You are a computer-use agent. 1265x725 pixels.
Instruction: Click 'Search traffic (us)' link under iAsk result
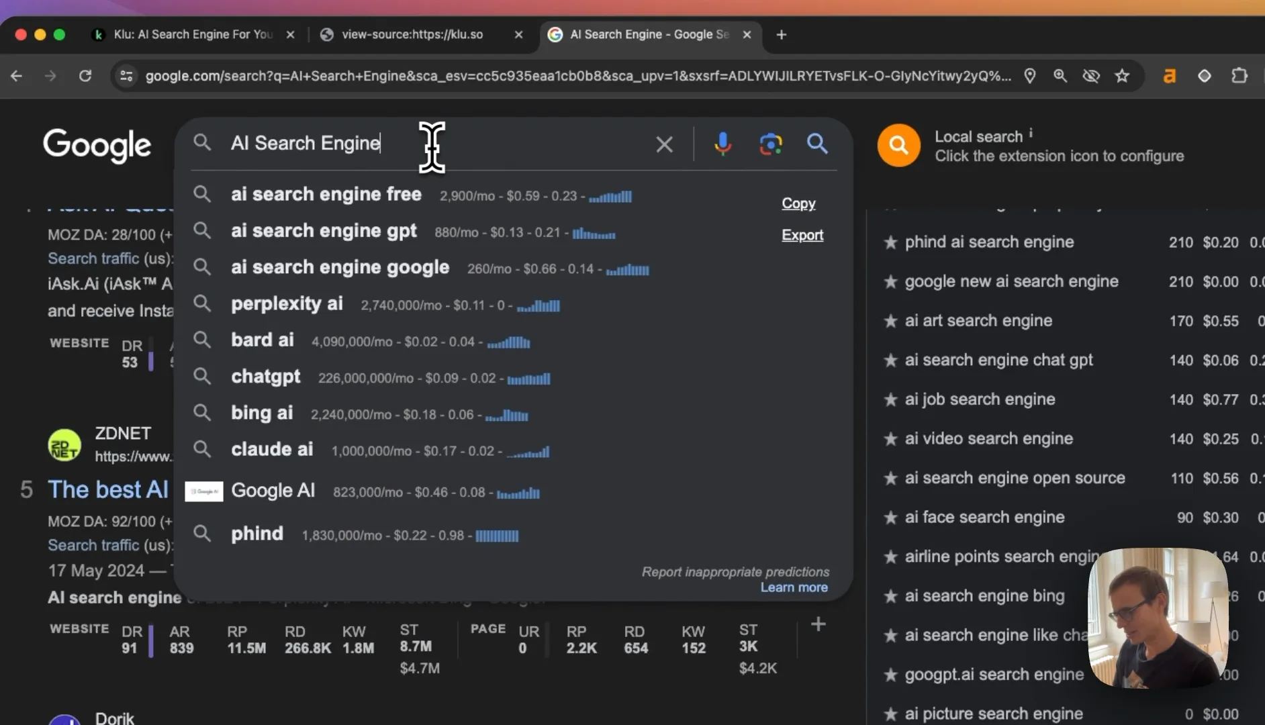point(110,258)
